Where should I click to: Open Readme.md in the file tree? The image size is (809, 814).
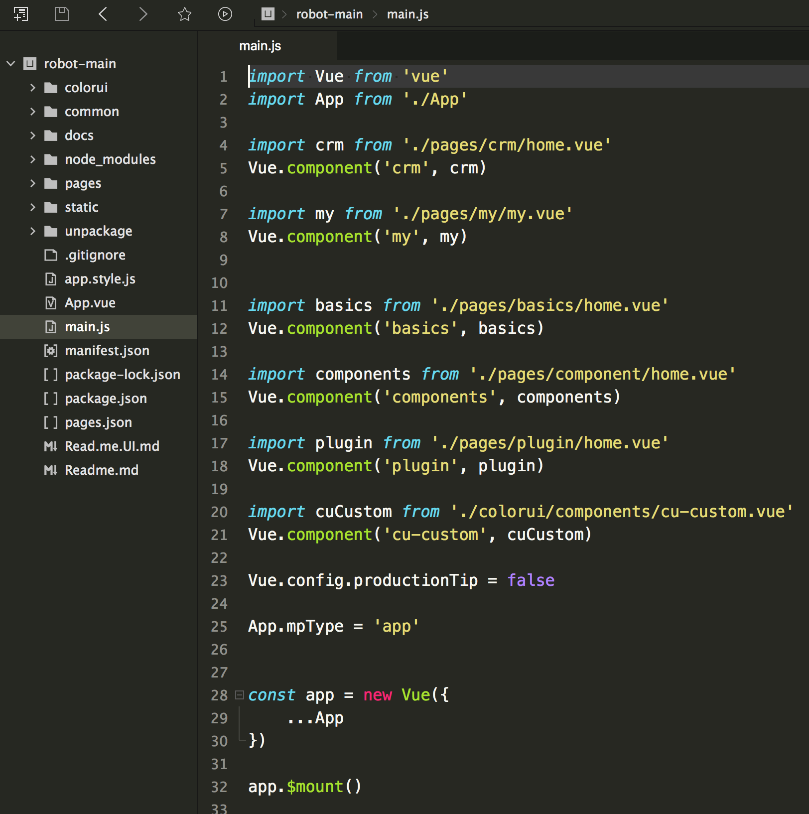(102, 470)
